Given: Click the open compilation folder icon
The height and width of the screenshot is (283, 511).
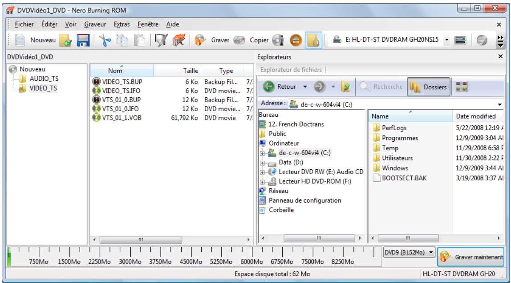Looking at the screenshot, I should point(65,40).
